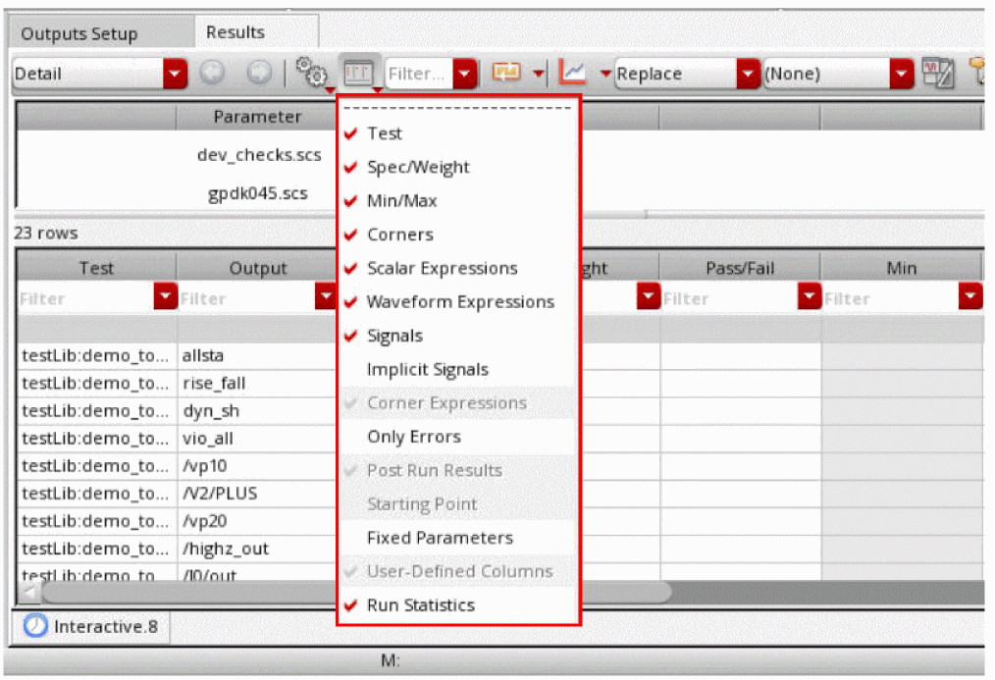Open the Min column filter dropdown

[x=970, y=296]
